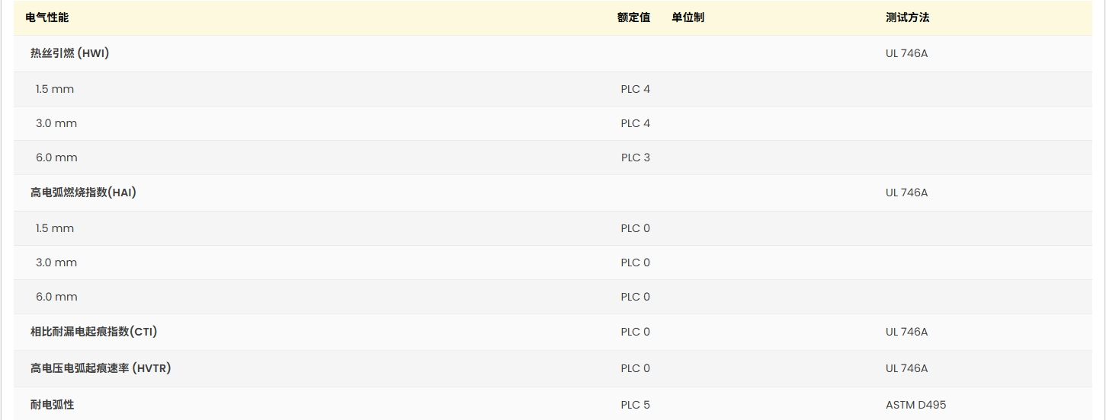This screenshot has height=420, width=1106.
Task: Select 1.5 mm under 高电弧燃烧指数(HAI)
Action: (x=55, y=228)
